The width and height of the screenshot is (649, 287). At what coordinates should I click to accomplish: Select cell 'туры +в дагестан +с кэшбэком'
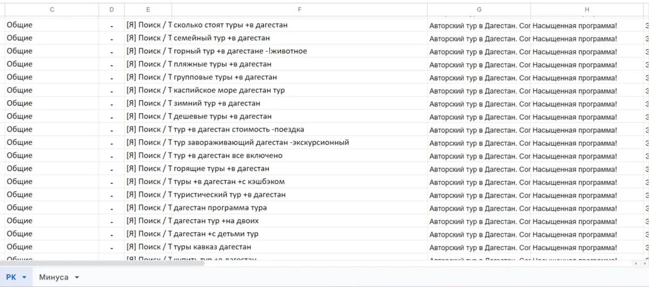click(300, 181)
